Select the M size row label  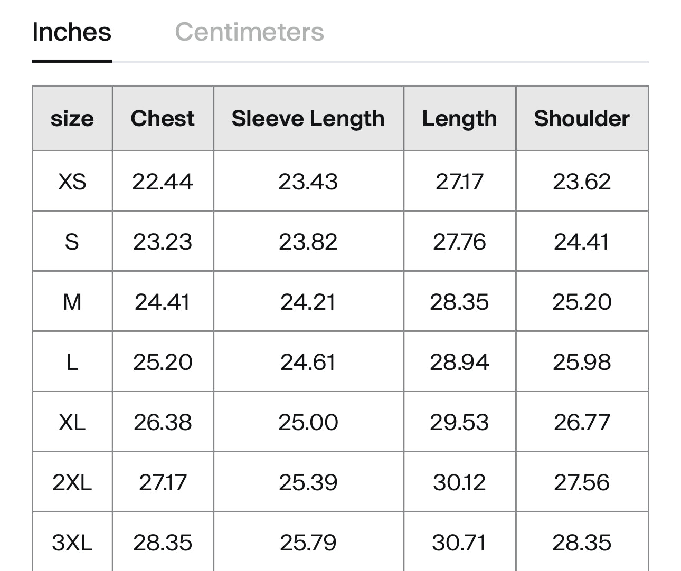tap(72, 302)
